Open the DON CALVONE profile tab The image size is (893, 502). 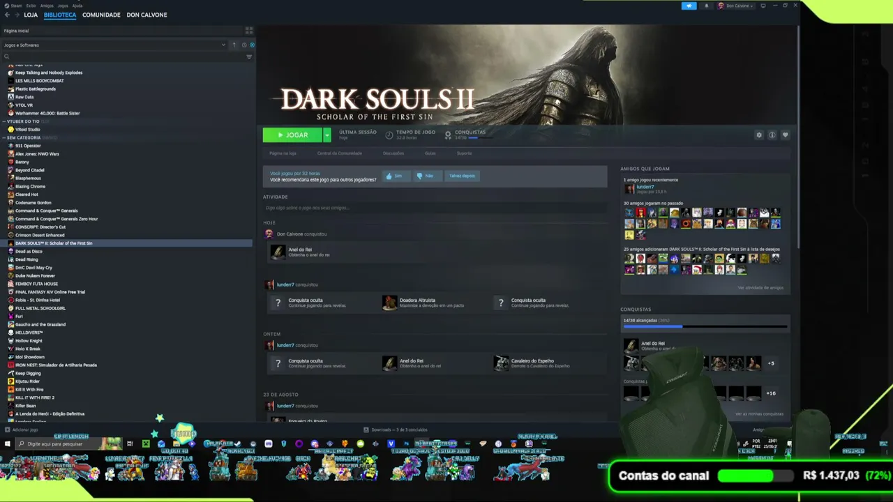coord(147,15)
